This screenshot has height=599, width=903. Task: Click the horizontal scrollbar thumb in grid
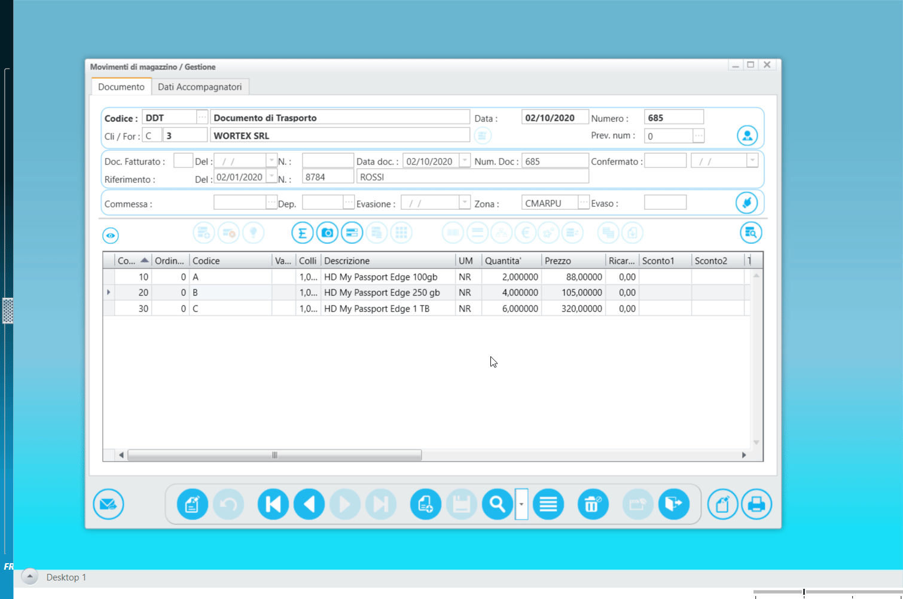(274, 455)
